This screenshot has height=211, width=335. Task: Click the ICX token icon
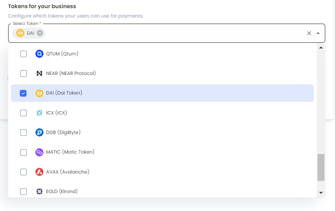click(39, 113)
